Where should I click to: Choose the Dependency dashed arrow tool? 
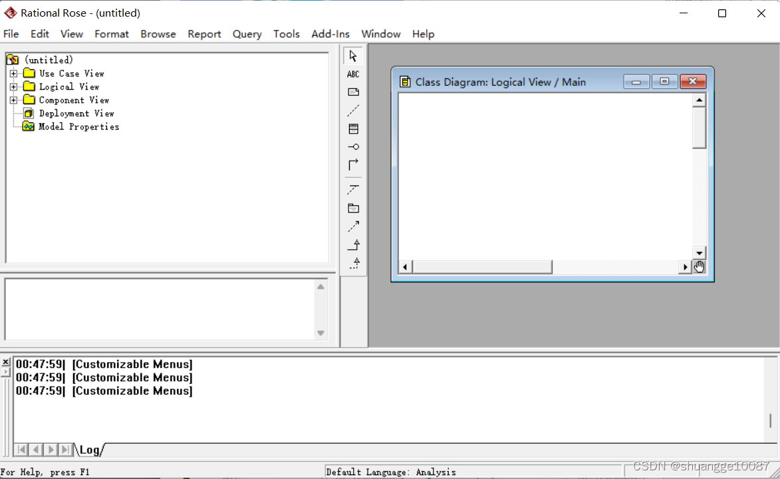pyautogui.click(x=353, y=227)
